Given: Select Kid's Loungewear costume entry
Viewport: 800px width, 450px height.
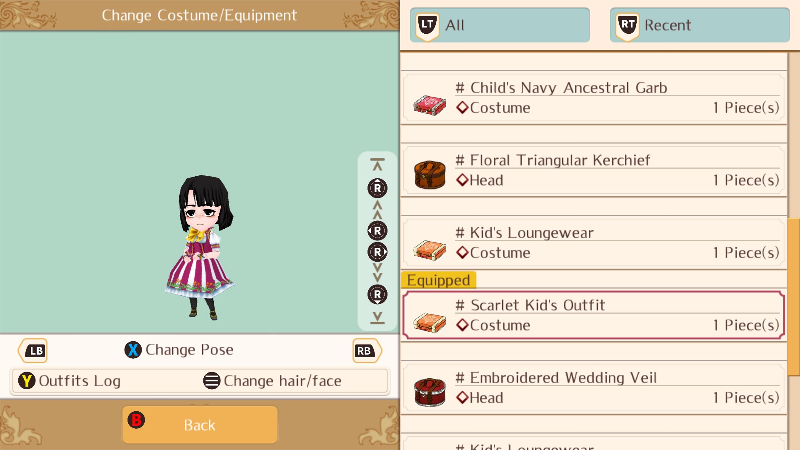Looking at the screenshot, I should click(x=594, y=242).
